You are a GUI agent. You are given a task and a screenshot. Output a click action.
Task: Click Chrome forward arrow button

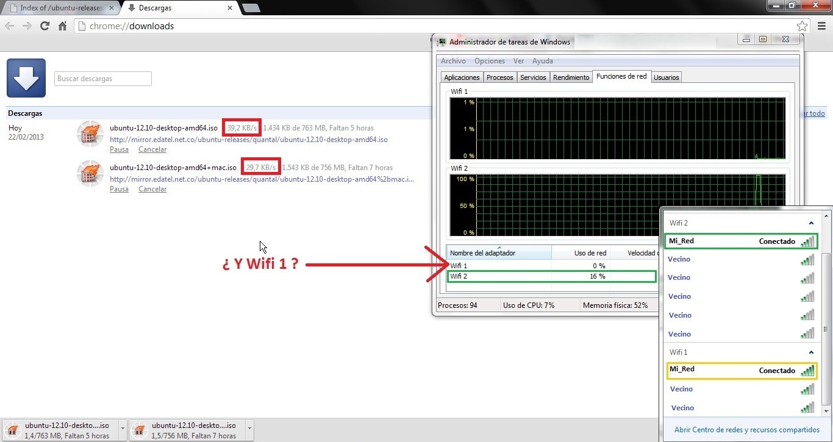tap(27, 26)
